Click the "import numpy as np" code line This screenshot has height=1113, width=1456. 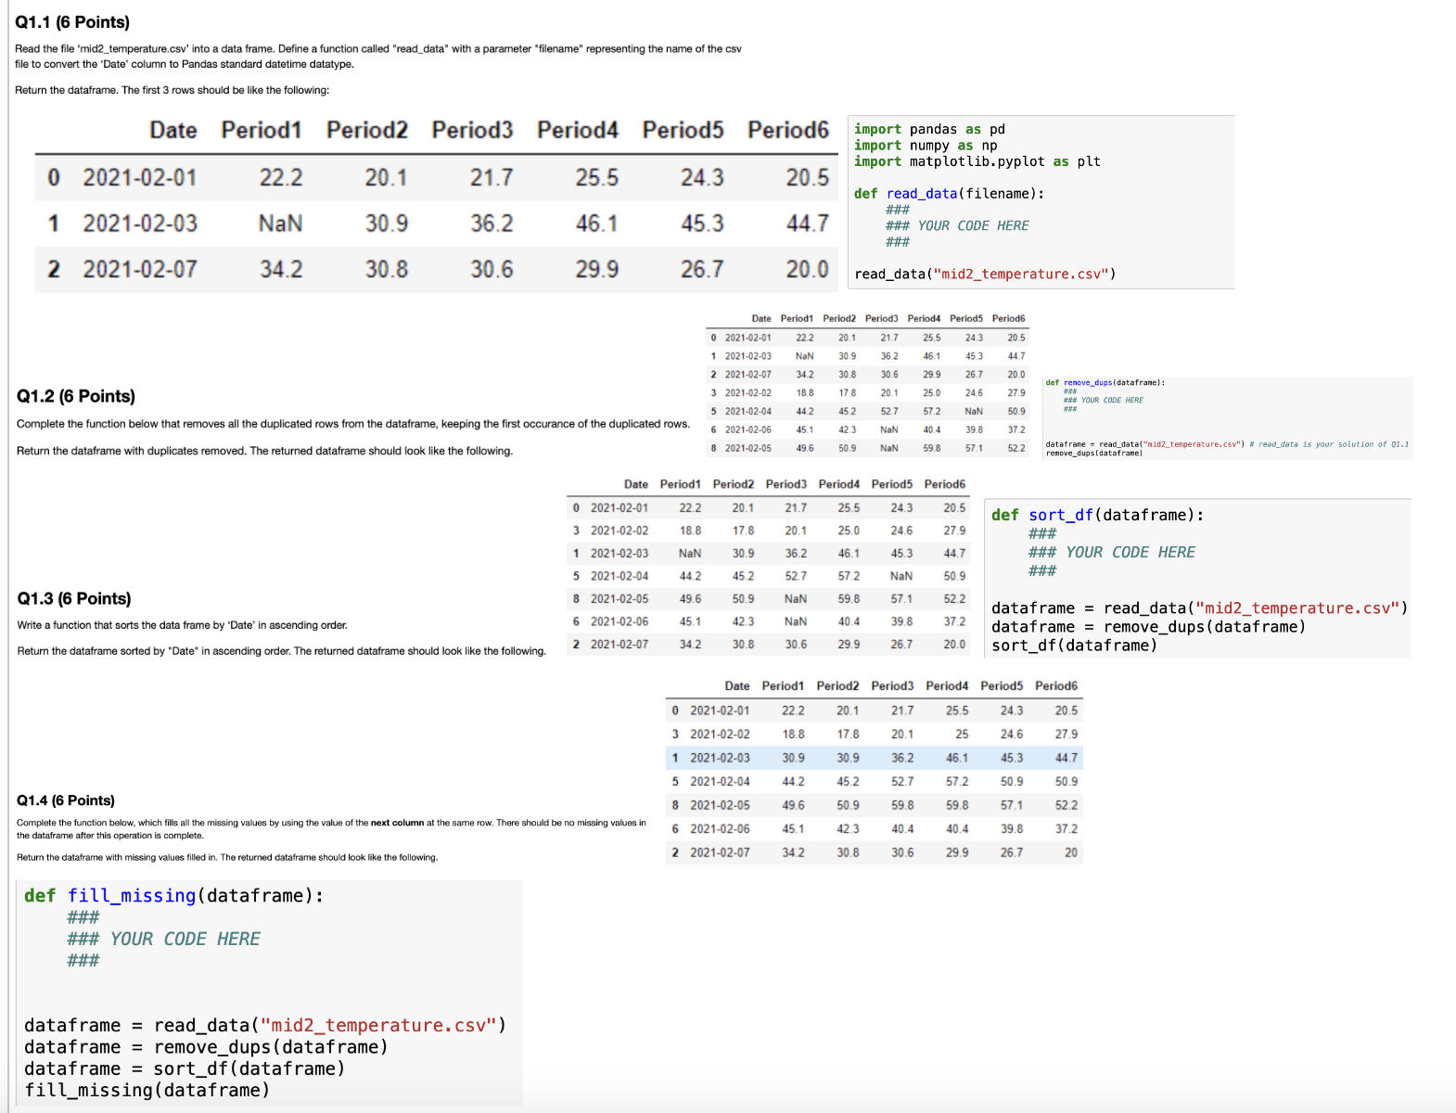point(926,145)
